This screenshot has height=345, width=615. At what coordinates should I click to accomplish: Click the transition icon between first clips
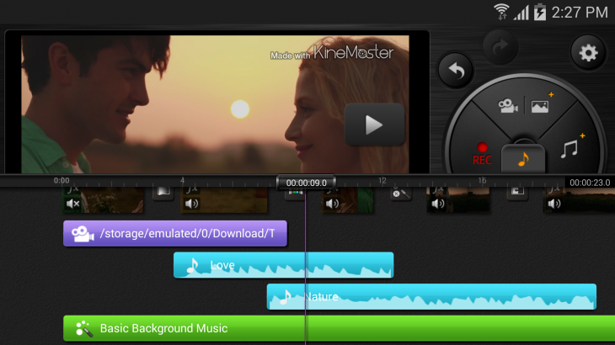[x=163, y=194]
